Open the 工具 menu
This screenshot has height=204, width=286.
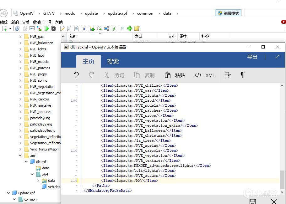coord(48,22)
